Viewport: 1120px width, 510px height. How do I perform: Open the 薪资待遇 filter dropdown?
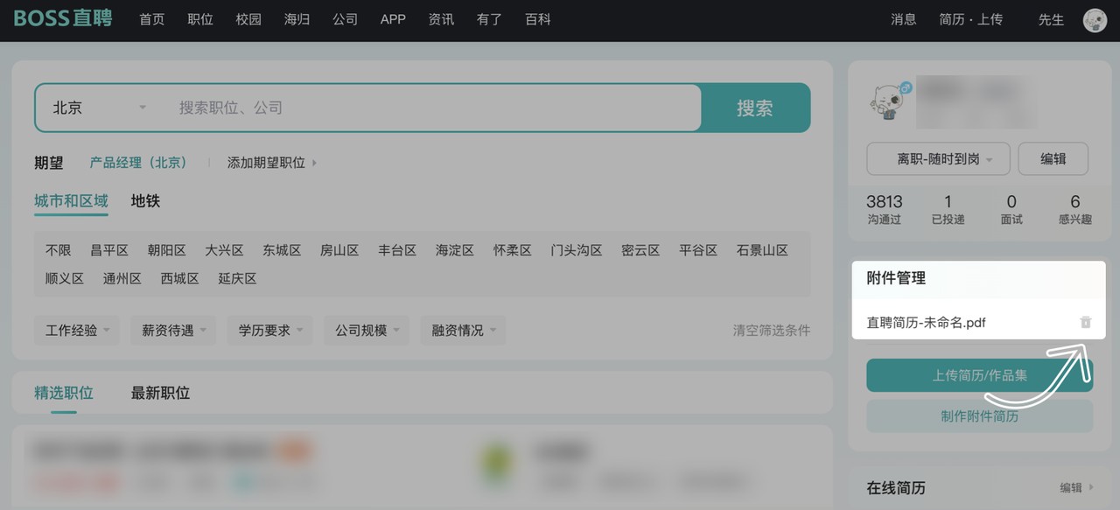173,330
